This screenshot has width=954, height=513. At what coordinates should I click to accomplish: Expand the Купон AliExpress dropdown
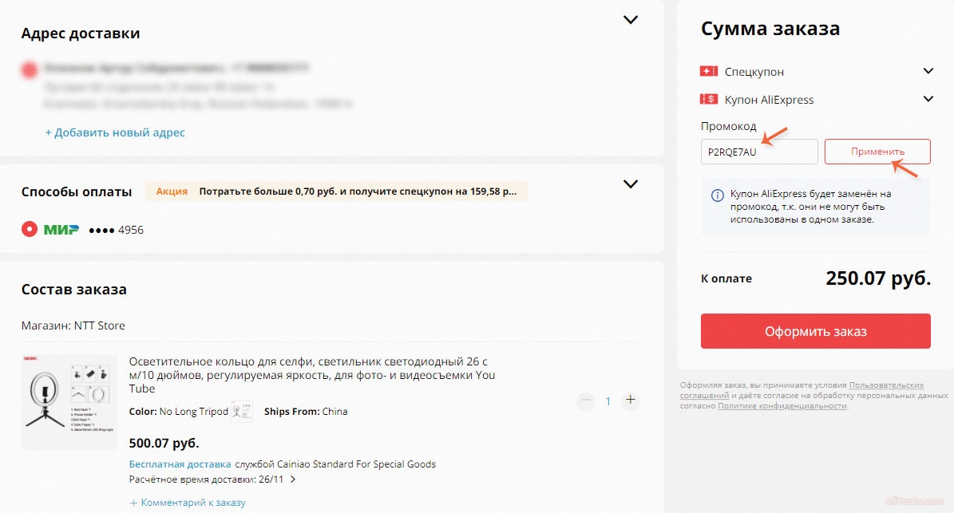click(928, 100)
